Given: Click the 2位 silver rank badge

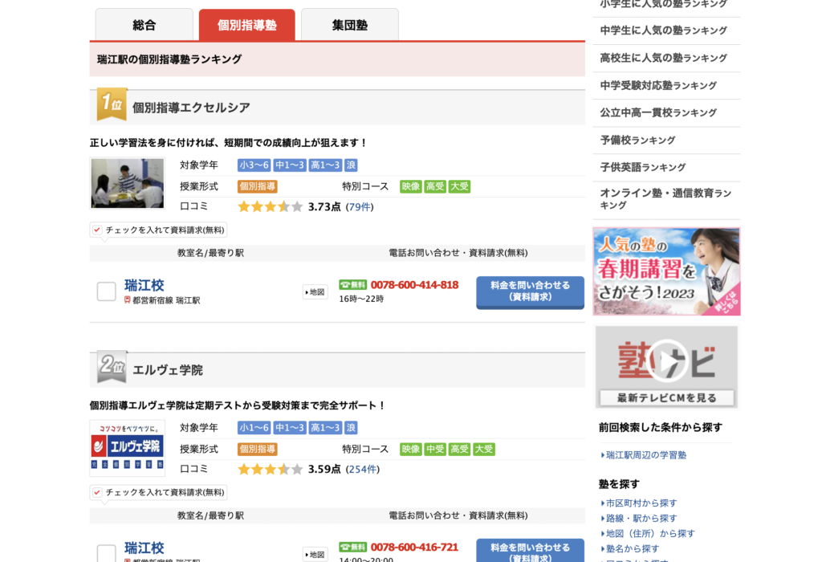Looking at the screenshot, I should [112, 366].
